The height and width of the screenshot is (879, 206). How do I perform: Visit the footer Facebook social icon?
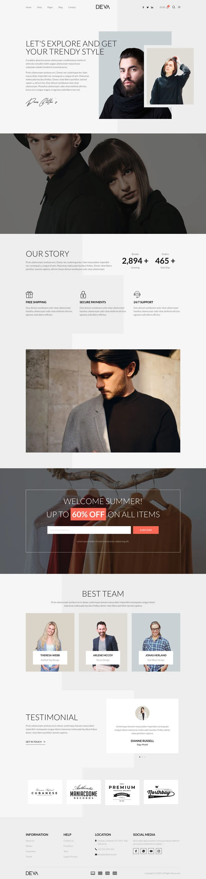click(x=136, y=851)
